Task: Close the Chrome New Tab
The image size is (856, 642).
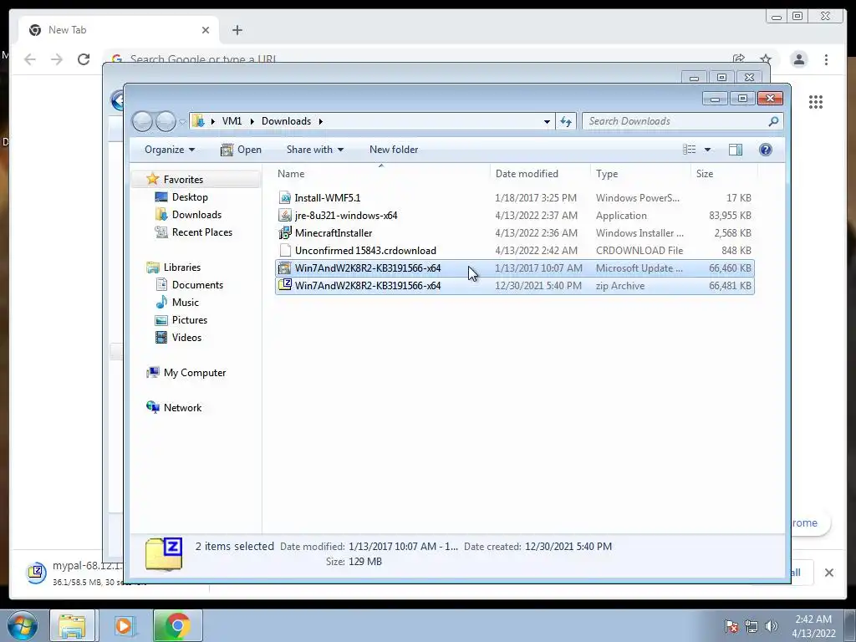Action: tap(206, 30)
